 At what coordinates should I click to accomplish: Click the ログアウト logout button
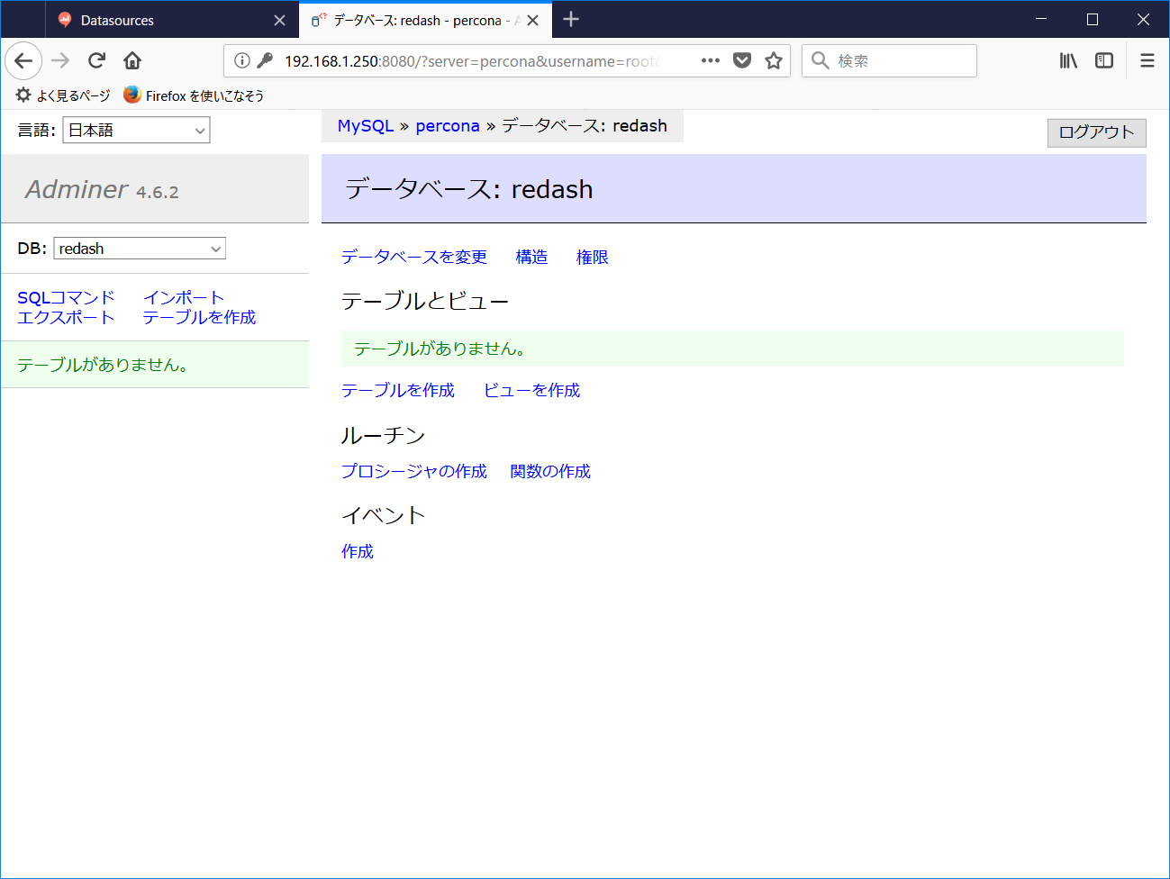point(1096,132)
